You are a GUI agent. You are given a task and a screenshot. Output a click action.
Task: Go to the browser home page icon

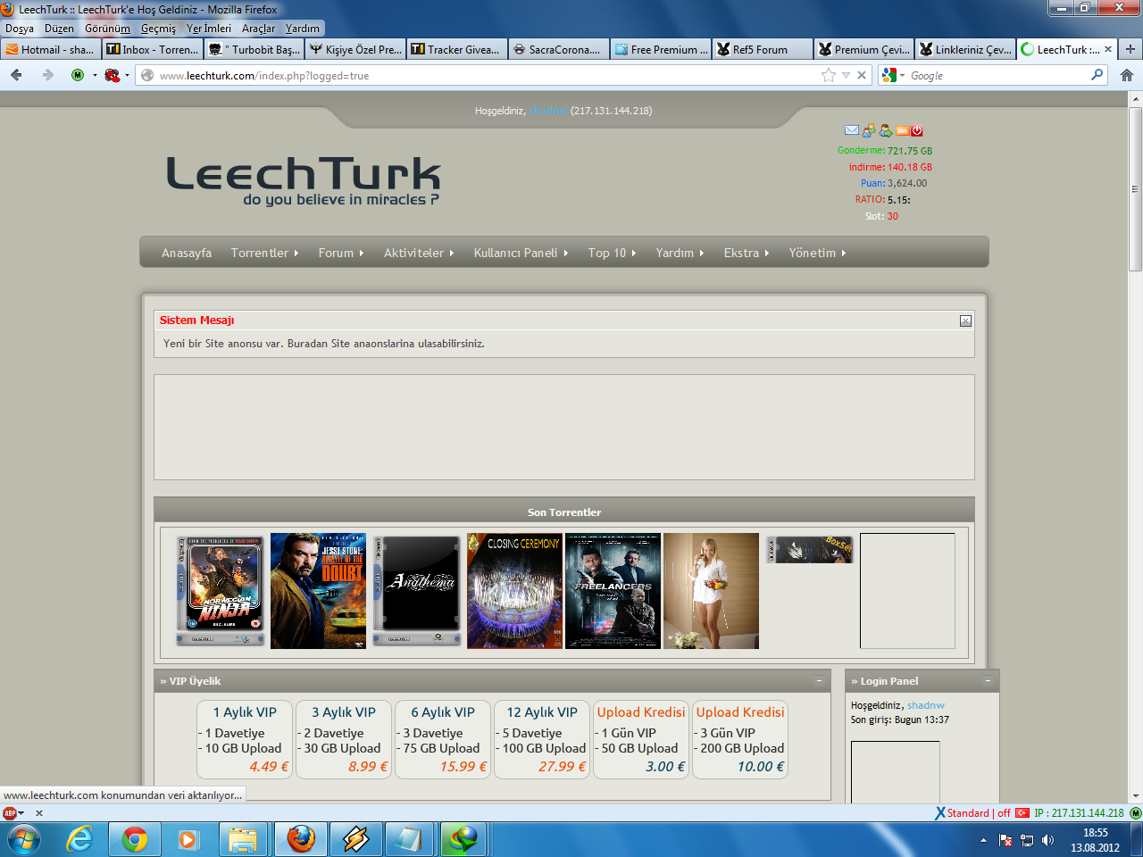1127,75
